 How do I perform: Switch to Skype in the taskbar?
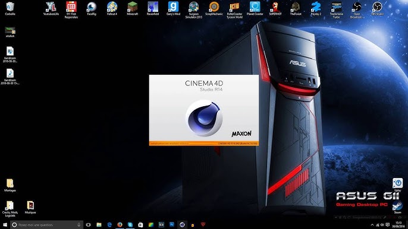point(130,225)
